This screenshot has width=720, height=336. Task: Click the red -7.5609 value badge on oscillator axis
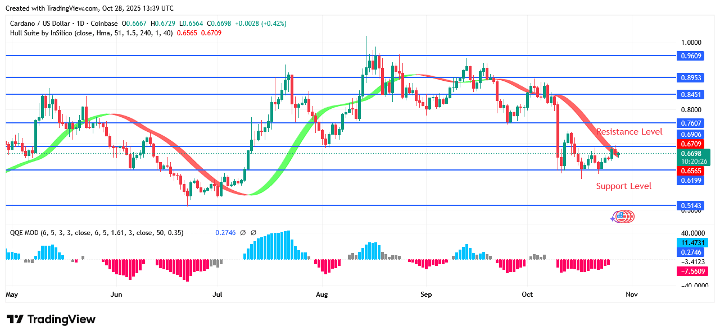click(693, 271)
